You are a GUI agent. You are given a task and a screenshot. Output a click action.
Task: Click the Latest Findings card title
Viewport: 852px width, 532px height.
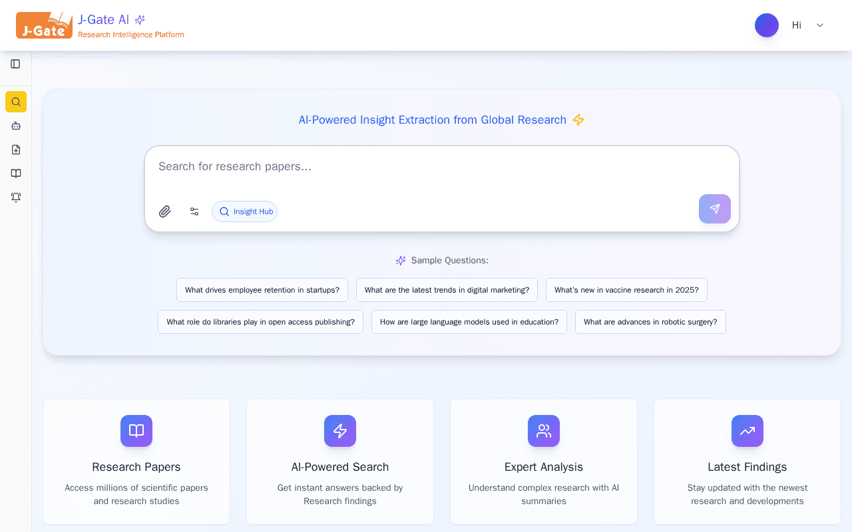coord(747,467)
